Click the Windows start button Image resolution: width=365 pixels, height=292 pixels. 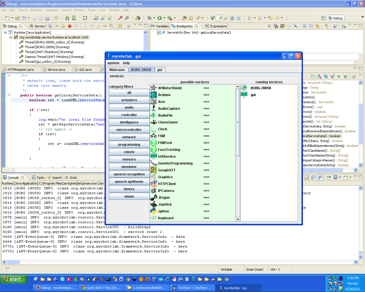(14, 279)
